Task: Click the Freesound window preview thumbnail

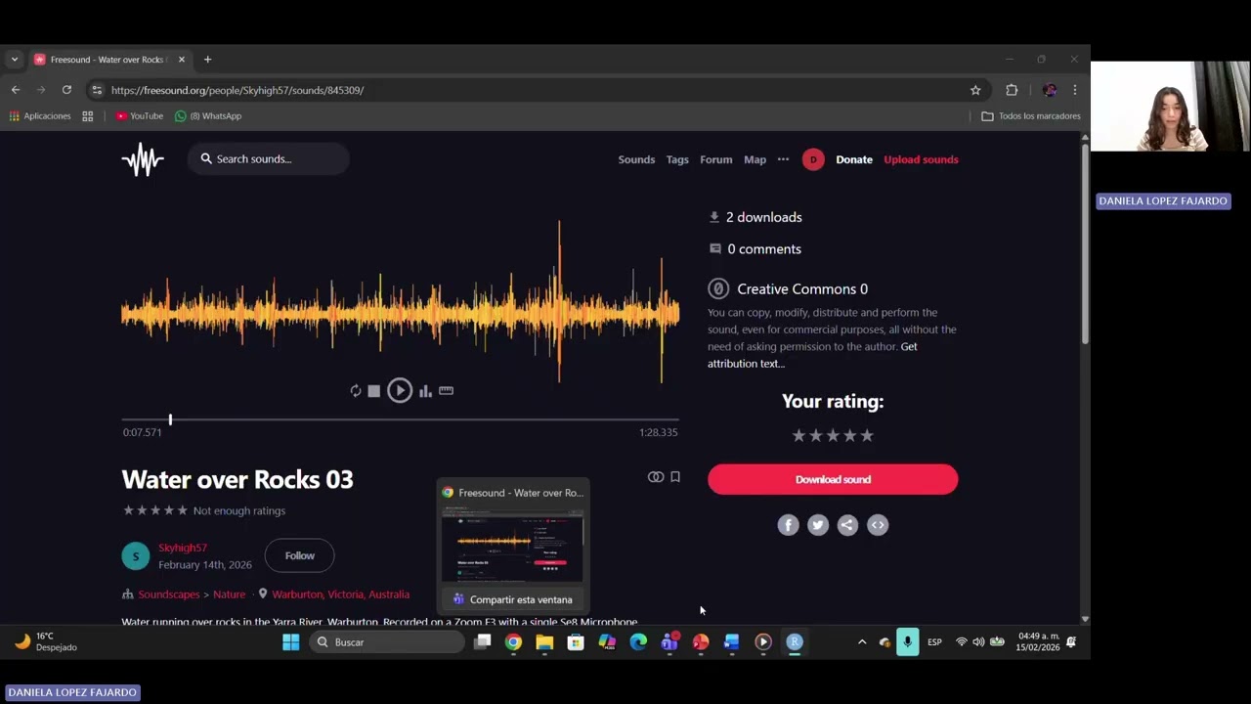Action: (512, 547)
